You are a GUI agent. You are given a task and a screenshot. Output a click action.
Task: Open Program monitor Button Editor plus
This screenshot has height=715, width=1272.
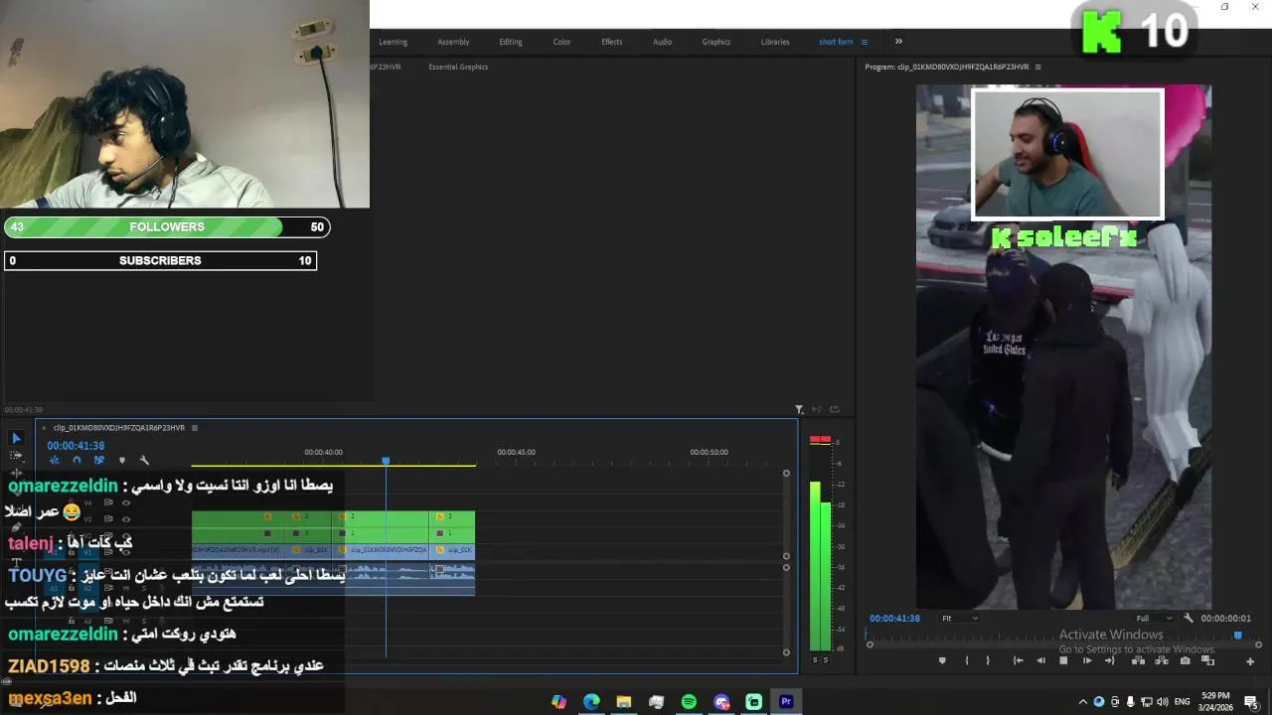tap(1250, 661)
